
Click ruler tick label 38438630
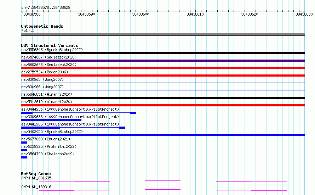click(304, 14)
